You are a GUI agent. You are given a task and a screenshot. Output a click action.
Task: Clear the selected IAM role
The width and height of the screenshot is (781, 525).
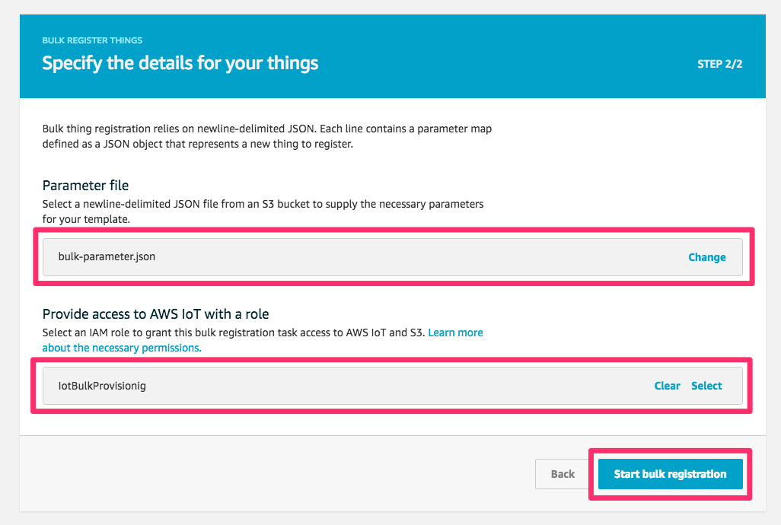pyautogui.click(x=667, y=386)
